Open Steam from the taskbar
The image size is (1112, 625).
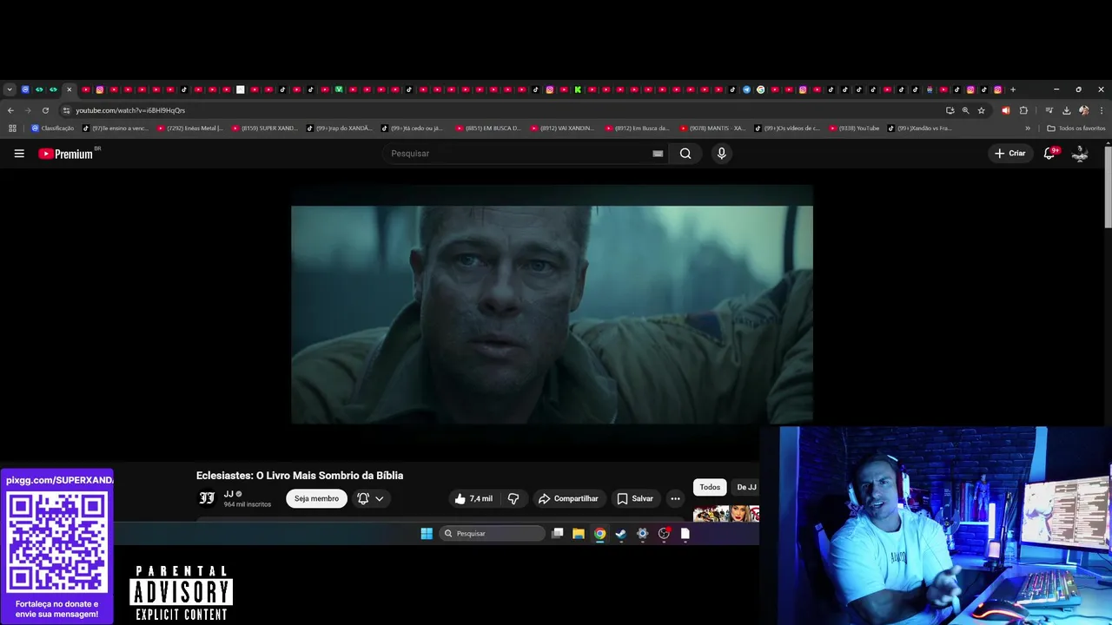pyautogui.click(x=621, y=534)
